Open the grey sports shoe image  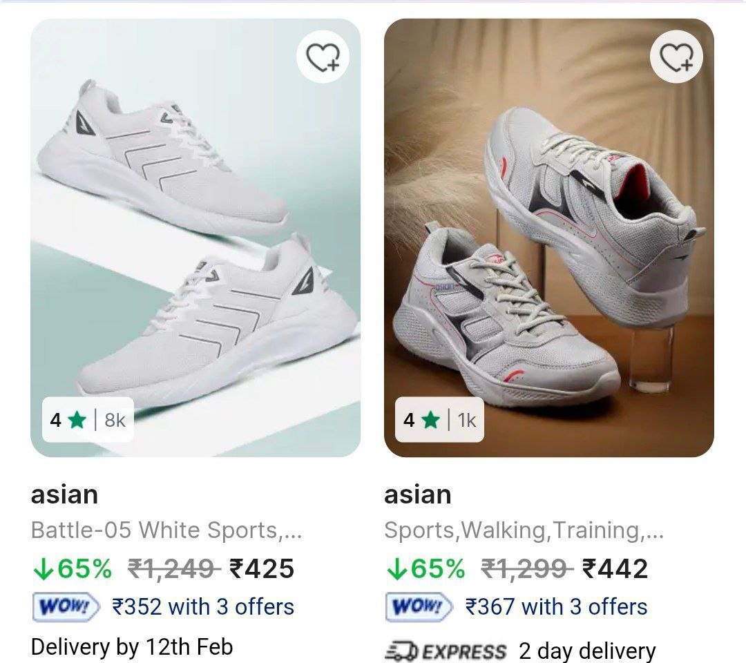(x=548, y=235)
